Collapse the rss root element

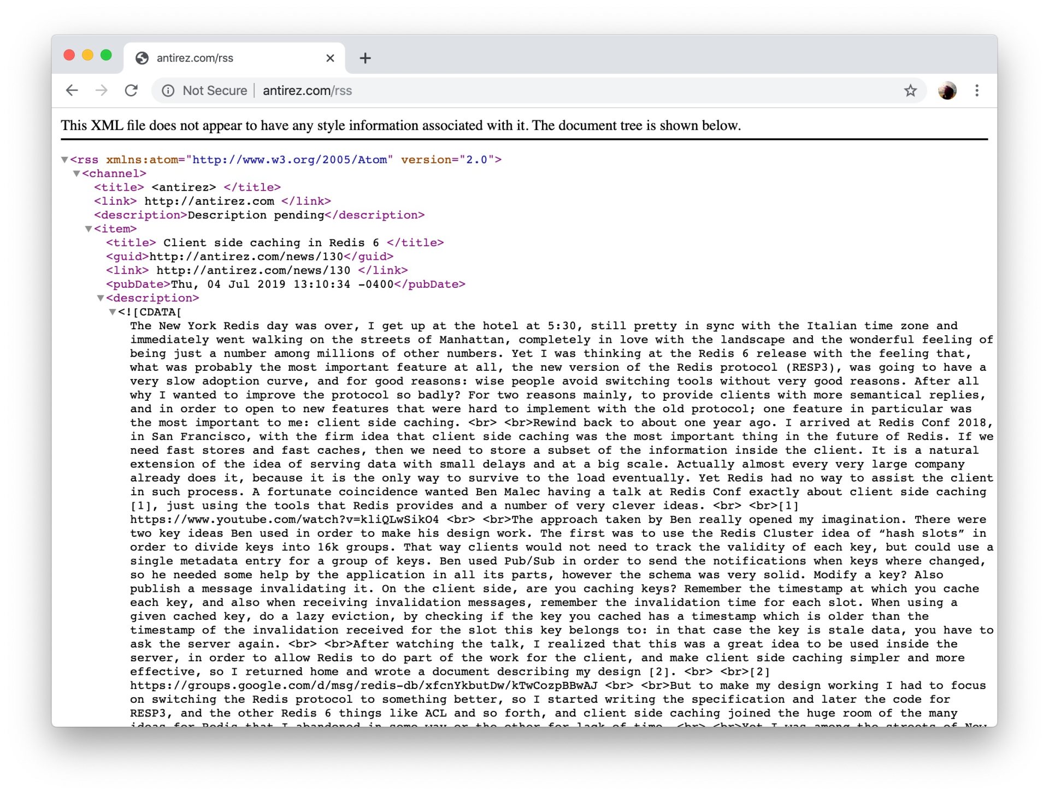tap(64, 160)
